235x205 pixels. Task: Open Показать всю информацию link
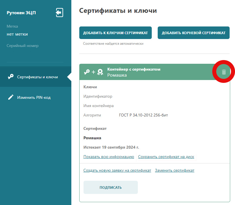(x=109, y=157)
